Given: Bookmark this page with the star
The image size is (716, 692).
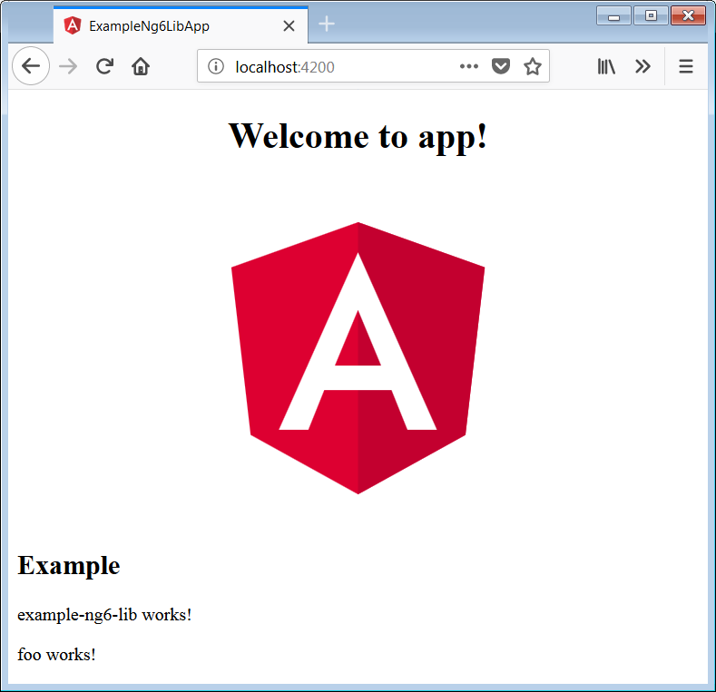Looking at the screenshot, I should 533,66.
